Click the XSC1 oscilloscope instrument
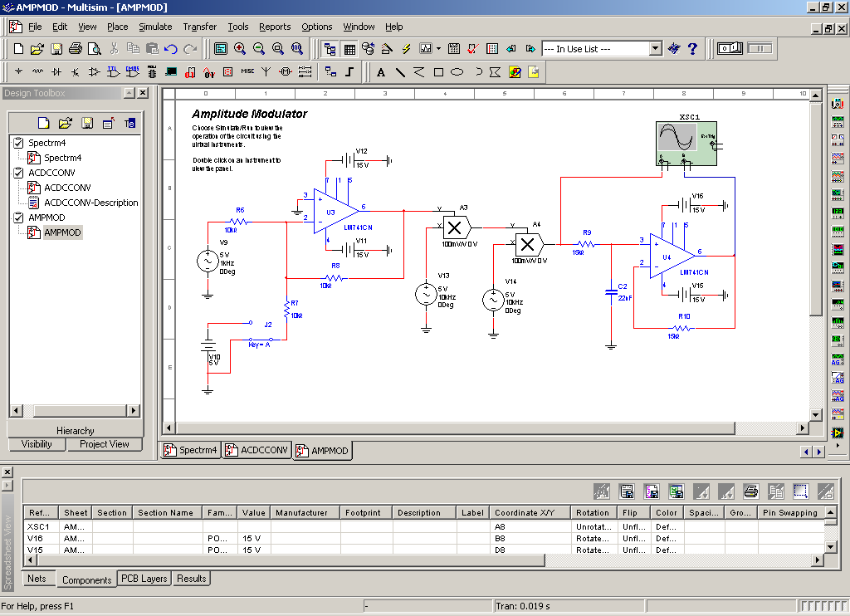 coord(686,144)
